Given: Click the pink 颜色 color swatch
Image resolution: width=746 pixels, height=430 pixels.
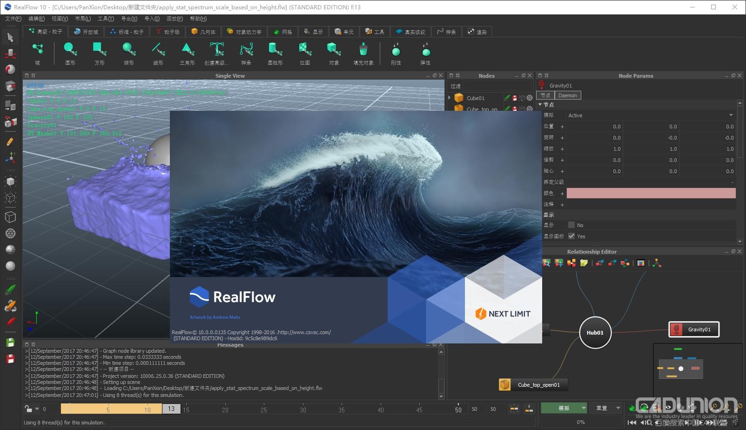Looking at the screenshot, I should click(651, 193).
